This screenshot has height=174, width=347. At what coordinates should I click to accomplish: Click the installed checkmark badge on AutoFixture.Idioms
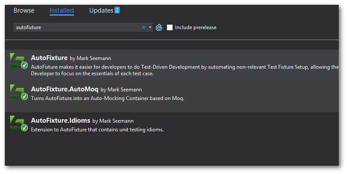point(24,128)
